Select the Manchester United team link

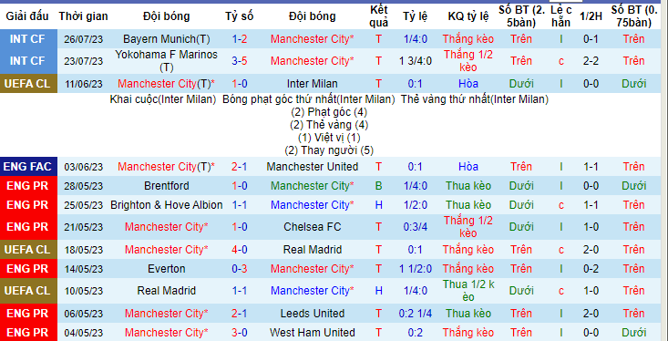(313, 167)
